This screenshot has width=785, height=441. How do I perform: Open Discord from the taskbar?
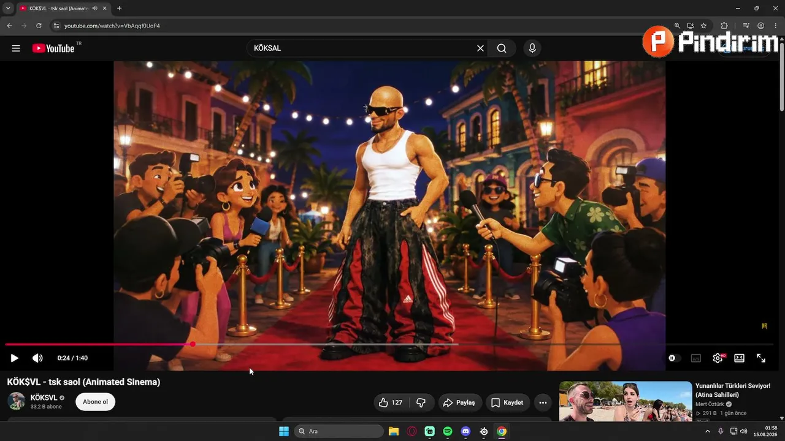pos(465,431)
